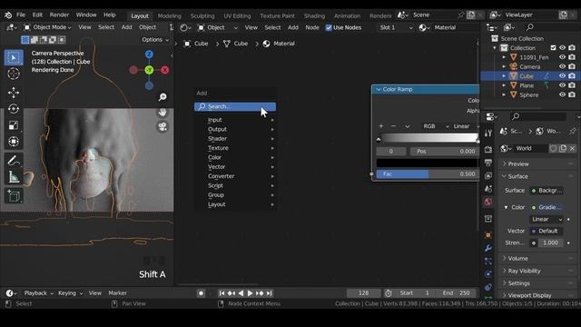Select the Scale tool

[x=14, y=125]
